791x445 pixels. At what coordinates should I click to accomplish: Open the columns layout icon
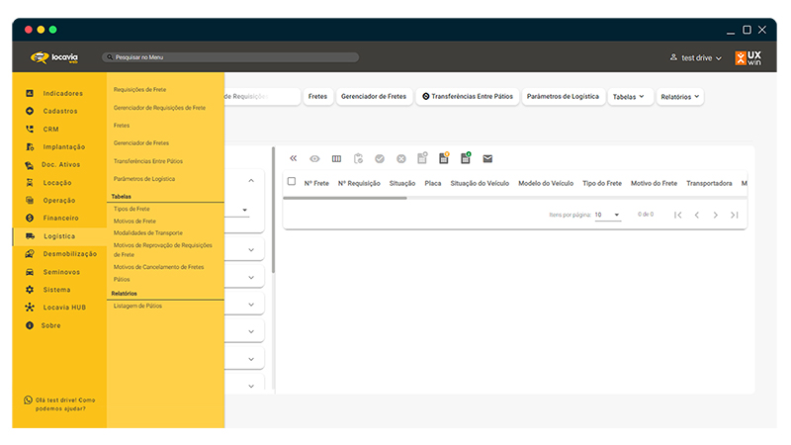(x=336, y=159)
